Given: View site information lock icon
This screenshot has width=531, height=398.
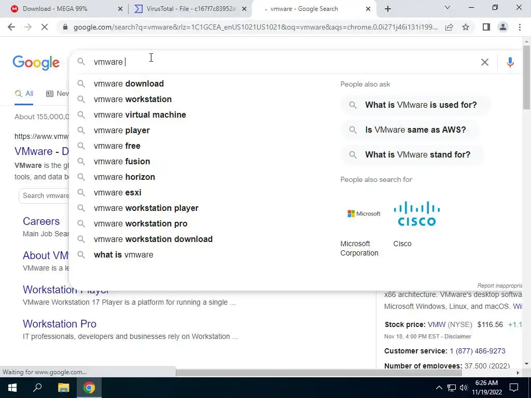Looking at the screenshot, I should coord(65,27).
